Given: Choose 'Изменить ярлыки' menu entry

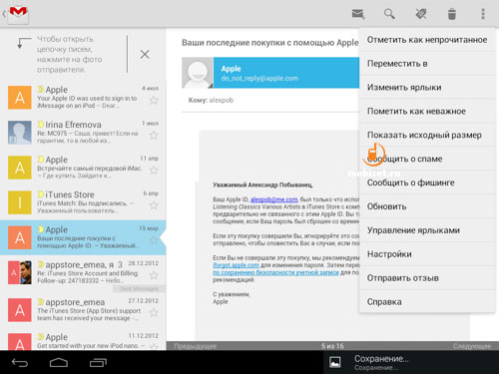Looking at the screenshot, I should (x=427, y=88).
